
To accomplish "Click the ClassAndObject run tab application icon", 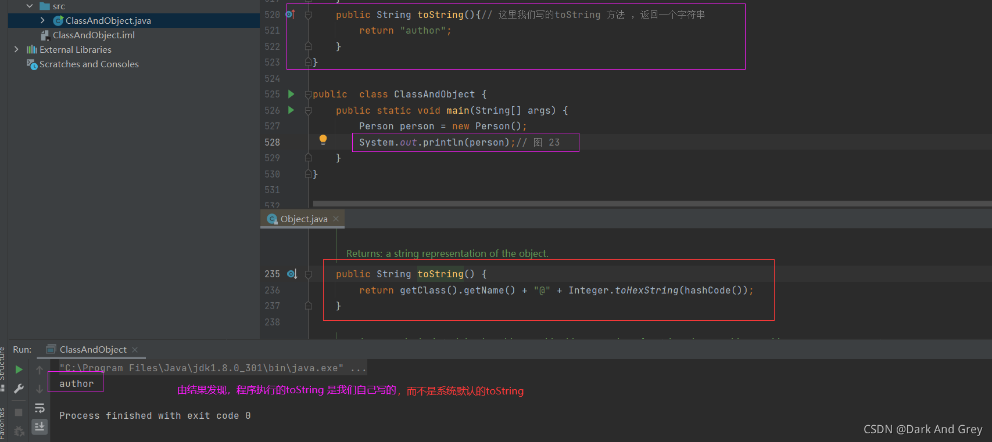I will tap(51, 349).
